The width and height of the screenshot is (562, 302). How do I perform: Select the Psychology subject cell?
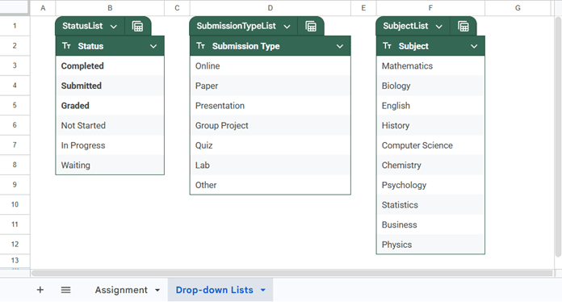[430, 185]
